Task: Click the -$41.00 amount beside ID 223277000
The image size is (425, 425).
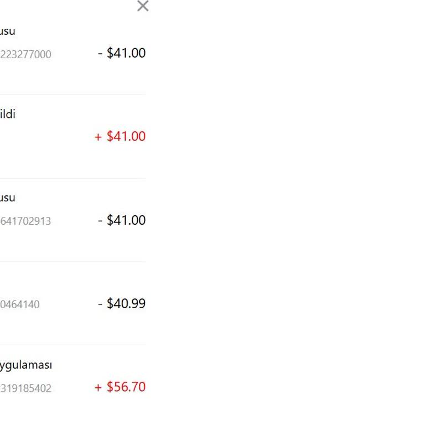Action: [x=122, y=53]
